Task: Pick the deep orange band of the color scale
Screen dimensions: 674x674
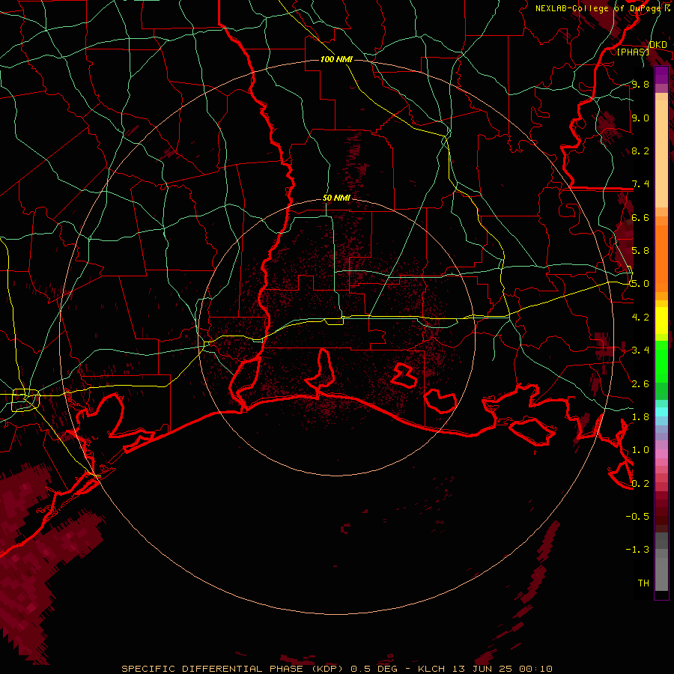Action: click(661, 259)
